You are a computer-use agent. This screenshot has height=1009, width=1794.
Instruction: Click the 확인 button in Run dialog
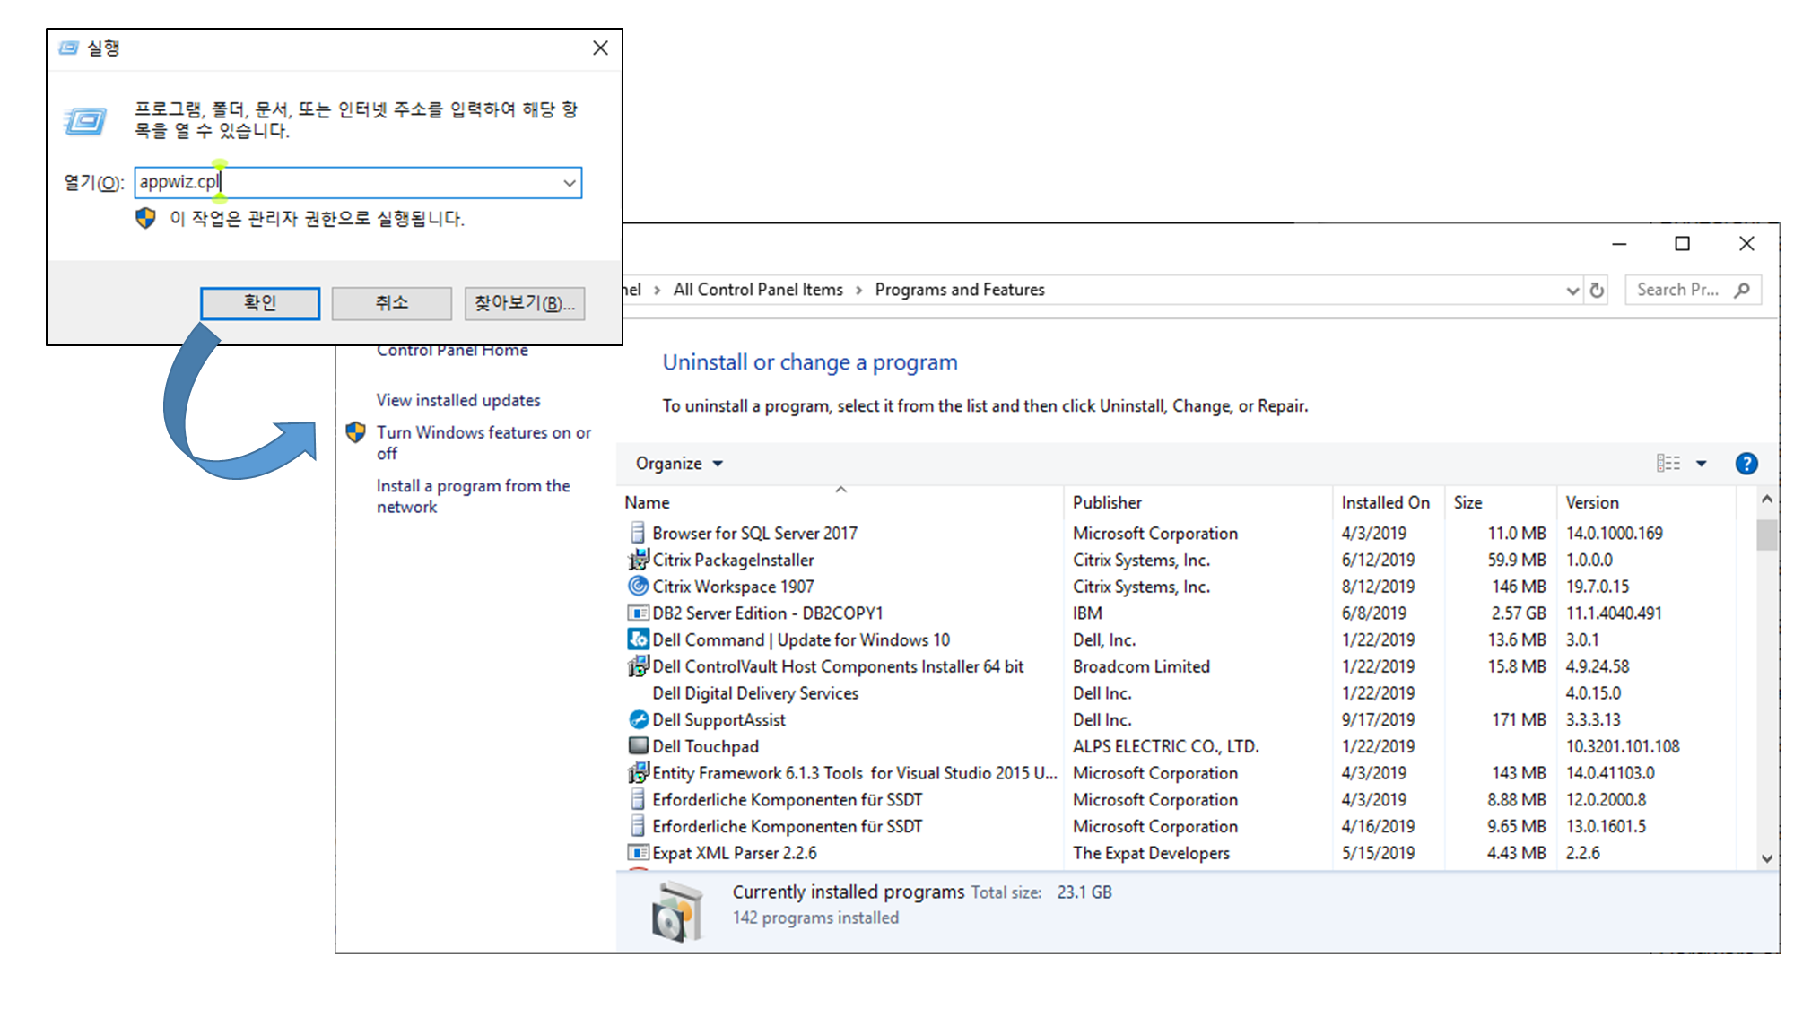pos(260,303)
